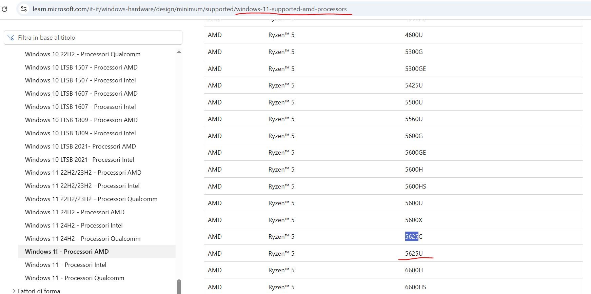Screen dimensions: 591x294
Task: Open 'Windows 10 LTSB 2021- Processori AMD'
Action: pyautogui.click(x=80, y=146)
